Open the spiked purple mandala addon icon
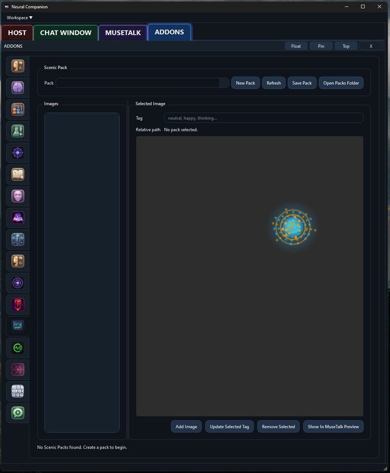 [18, 153]
